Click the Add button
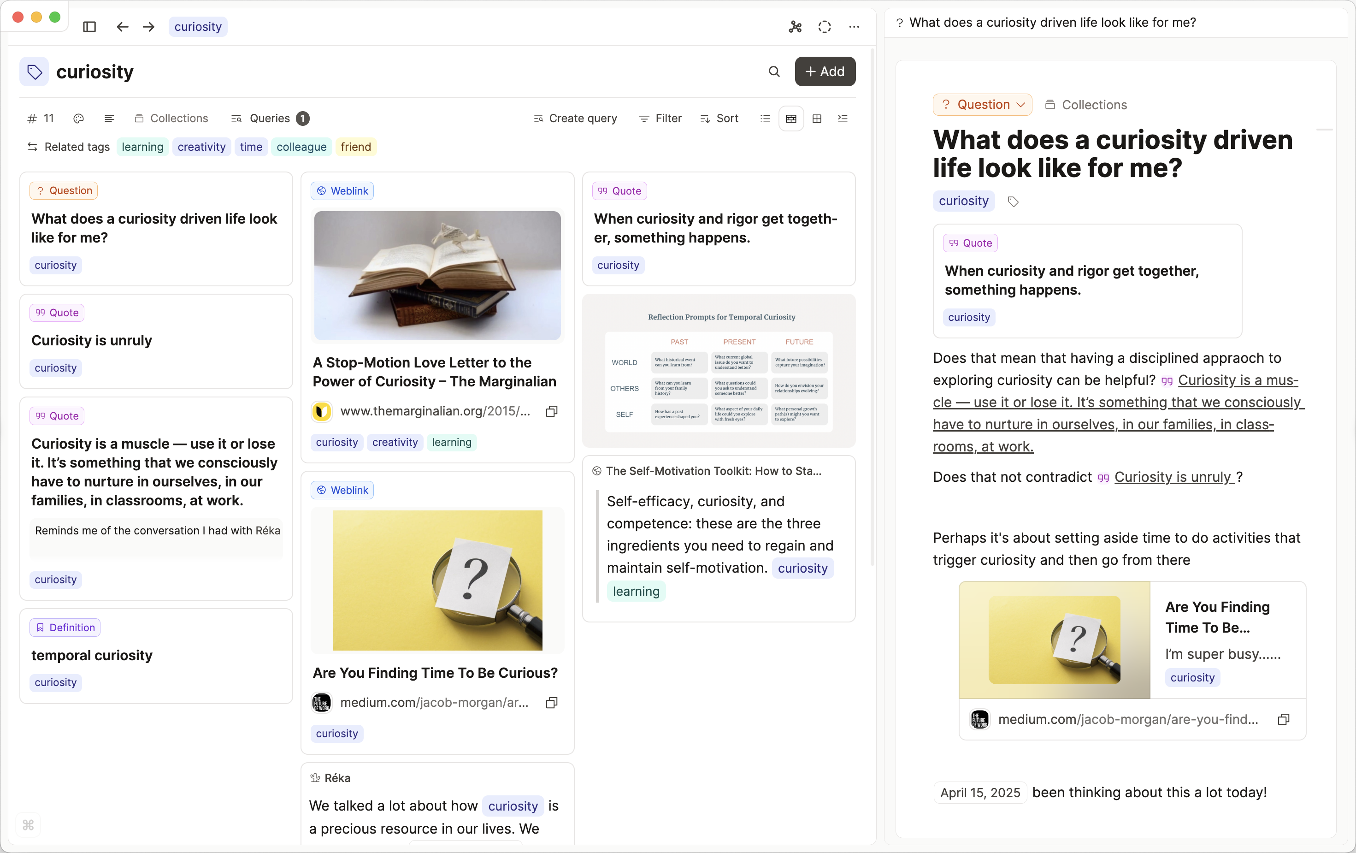The width and height of the screenshot is (1356, 853). click(825, 71)
